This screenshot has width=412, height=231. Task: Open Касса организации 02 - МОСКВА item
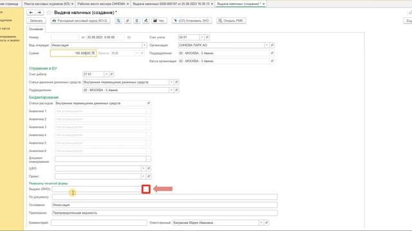click(272, 61)
